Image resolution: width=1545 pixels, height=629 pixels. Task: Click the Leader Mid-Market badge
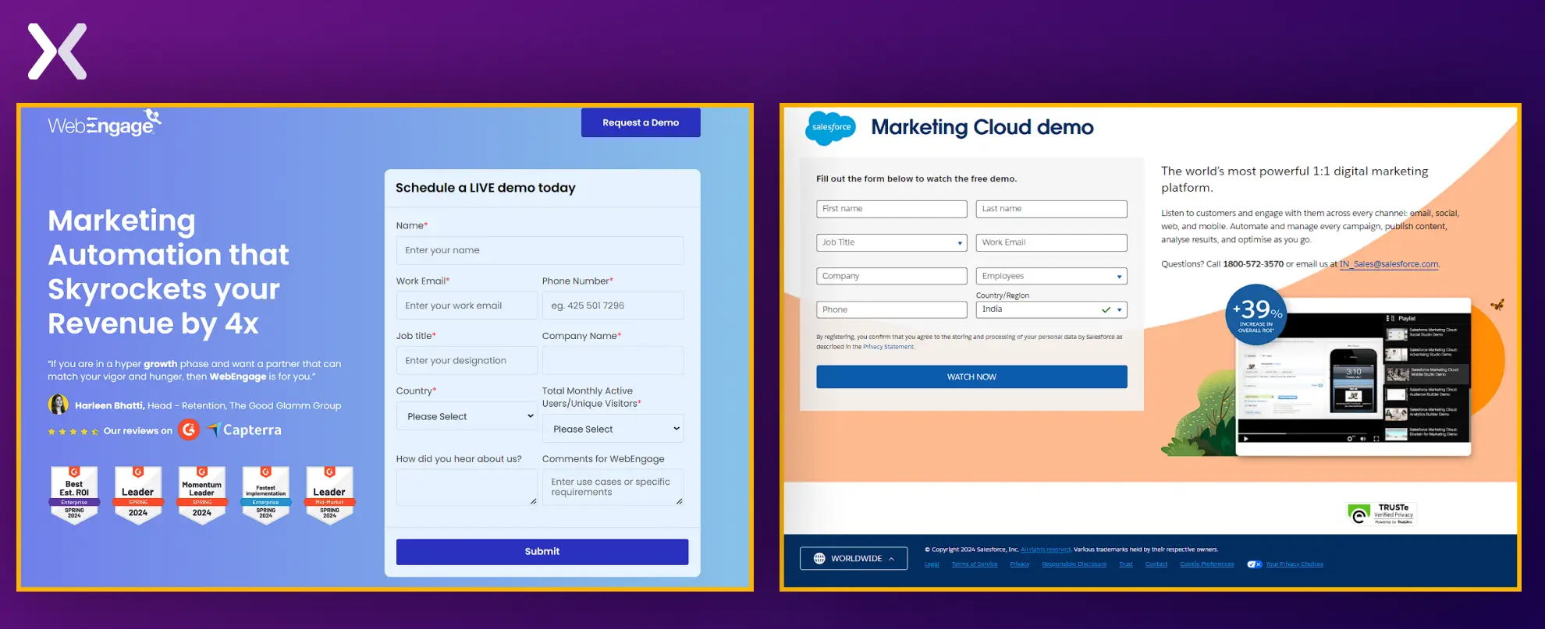(x=329, y=495)
